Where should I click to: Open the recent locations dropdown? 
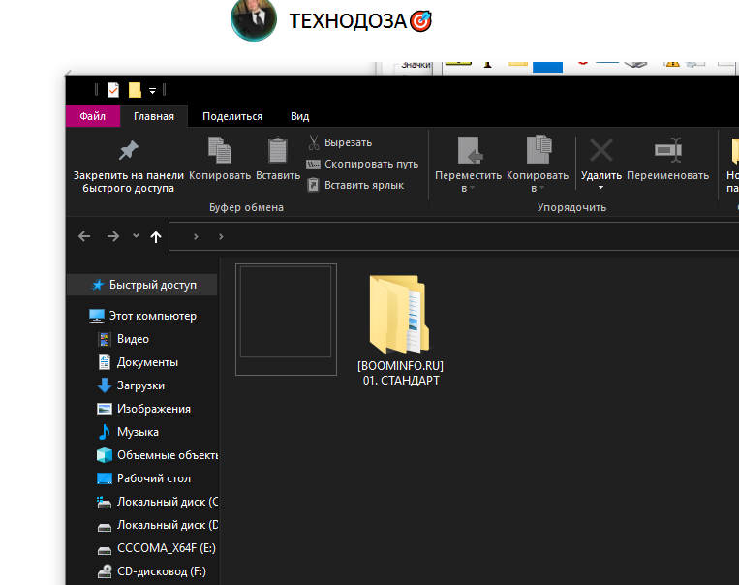pos(136,235)
